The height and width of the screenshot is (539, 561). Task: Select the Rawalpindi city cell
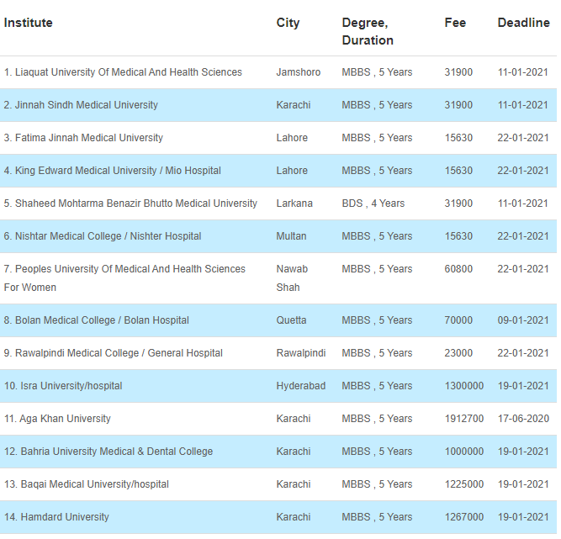(x=301, y=353)
